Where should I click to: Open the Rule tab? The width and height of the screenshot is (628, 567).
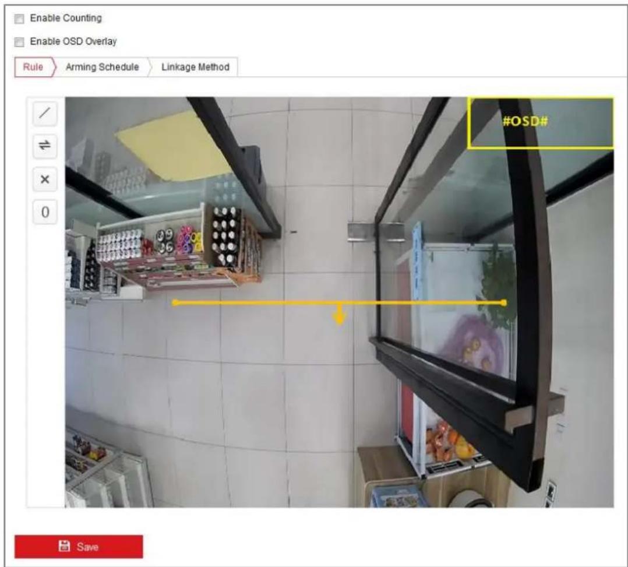tap(34, 67)
